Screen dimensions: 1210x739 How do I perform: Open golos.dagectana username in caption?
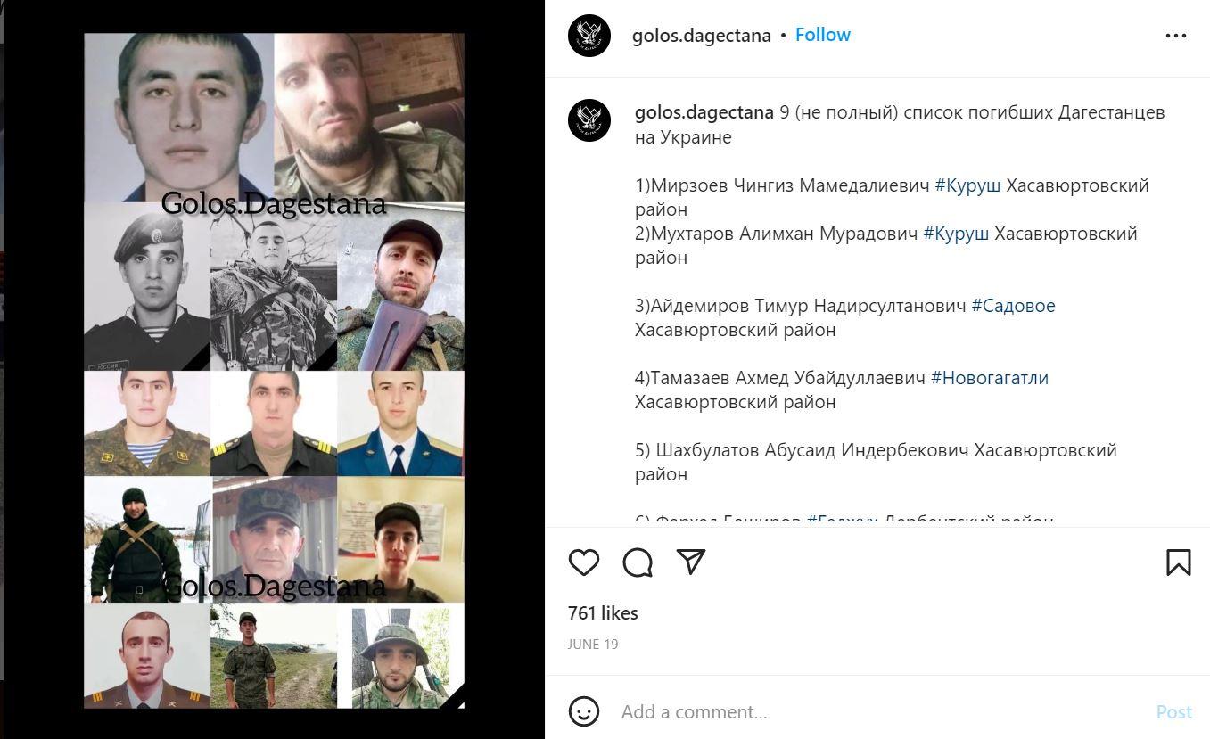704,113
